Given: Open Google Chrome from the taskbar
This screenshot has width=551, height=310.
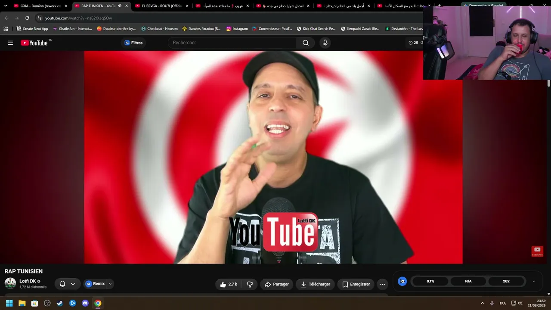Looking at the screenshot, I should tap(98, 303).
